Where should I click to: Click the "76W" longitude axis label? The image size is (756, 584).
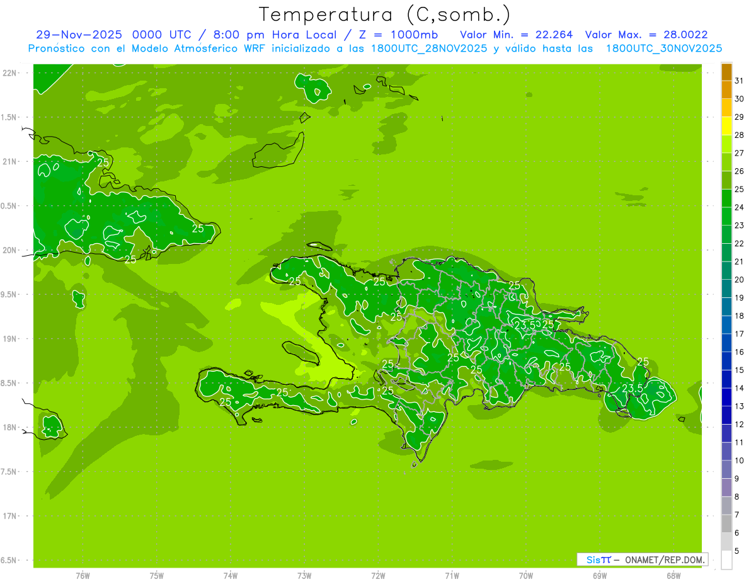83,575
